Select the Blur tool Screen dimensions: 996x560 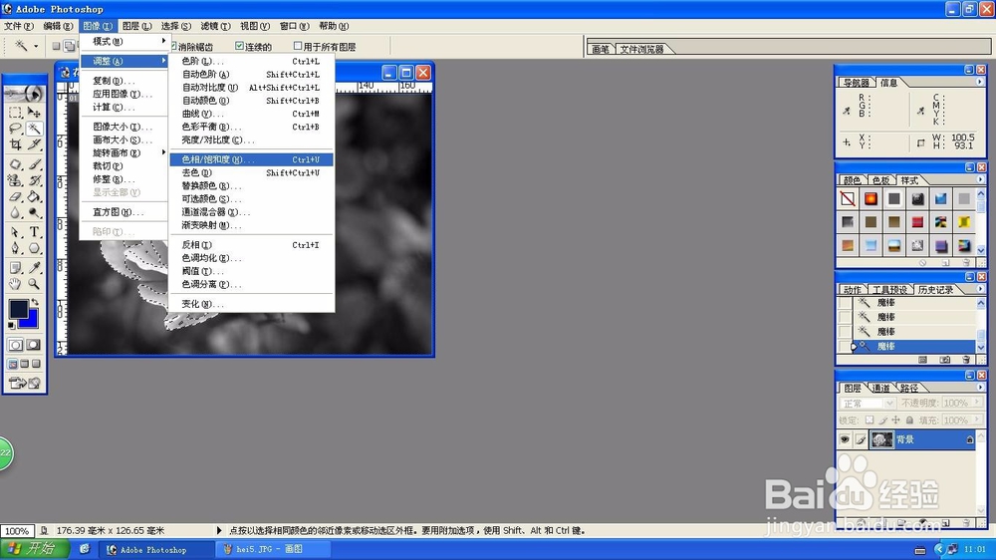click(15, 212)
